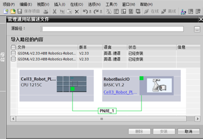
Task: Click the Go online (在线) icon
Action: 147,11
